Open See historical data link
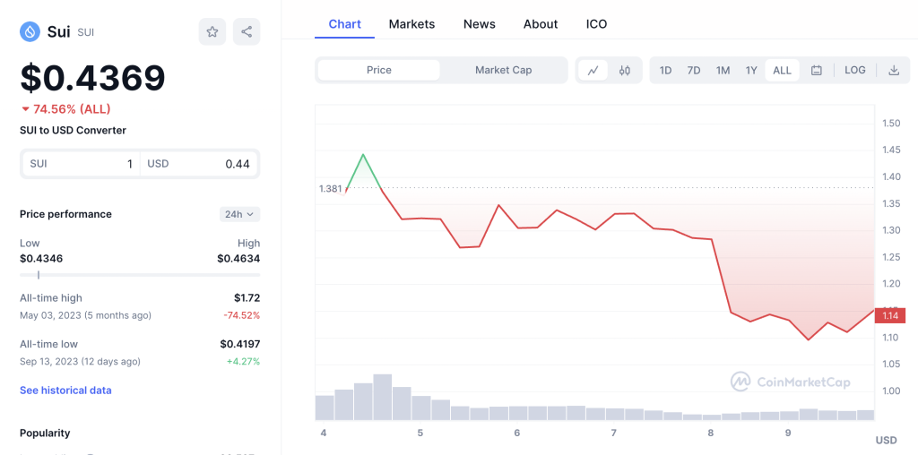 [x=65, y=391]
